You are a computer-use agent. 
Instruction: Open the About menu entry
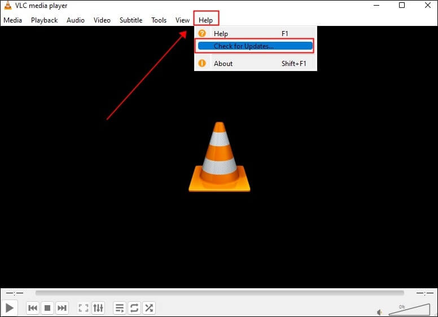tap(223, 64)
